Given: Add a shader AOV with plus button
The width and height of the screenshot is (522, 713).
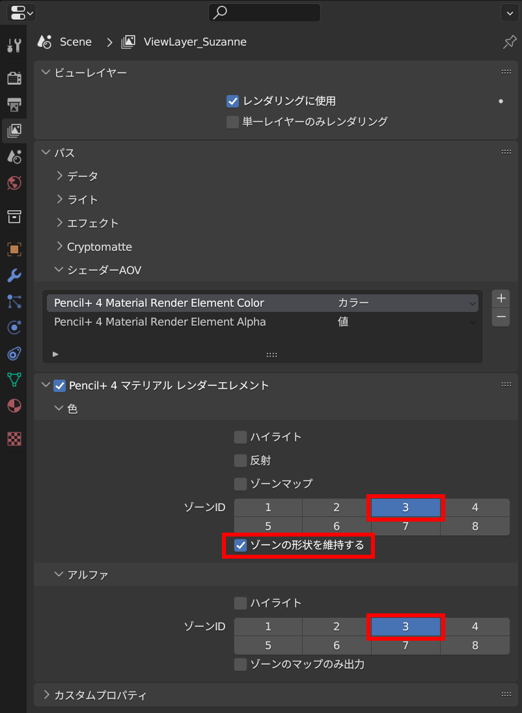Looking at the screenshot, I should 501,299.
